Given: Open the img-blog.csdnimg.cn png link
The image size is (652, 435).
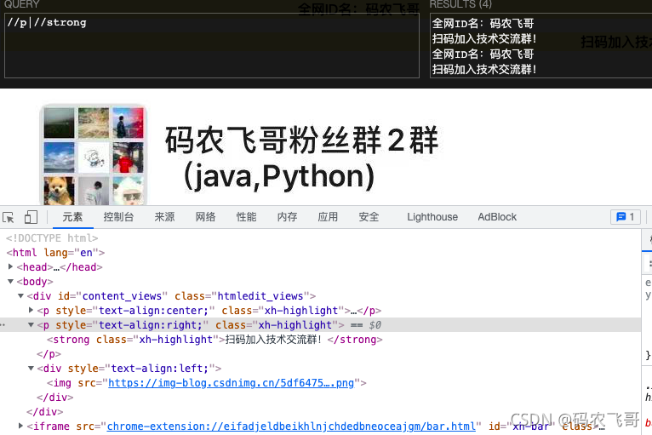Looking at the screenshot, I should [232, 383].
